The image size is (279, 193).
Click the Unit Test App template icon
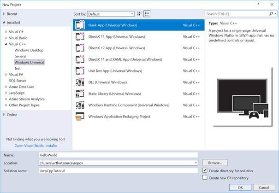point(80,71)
